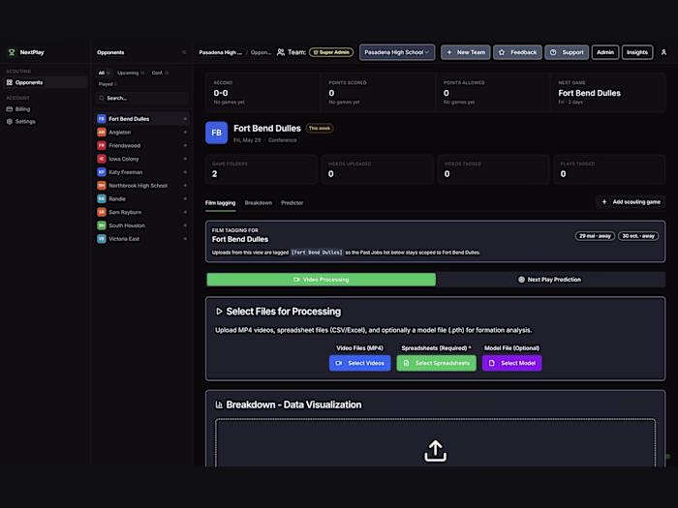Click the Game Folders 2 stat card
This screenshot has width=678, height=508.
click(x=262, y=169)
